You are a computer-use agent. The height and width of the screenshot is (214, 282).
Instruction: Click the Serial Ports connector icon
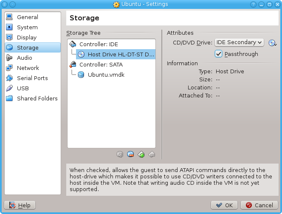pyautogui.click(x=9, y=78)
